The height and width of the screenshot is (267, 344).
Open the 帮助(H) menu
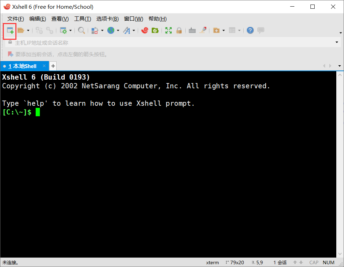pyautogui.click(x=158, y=19)
